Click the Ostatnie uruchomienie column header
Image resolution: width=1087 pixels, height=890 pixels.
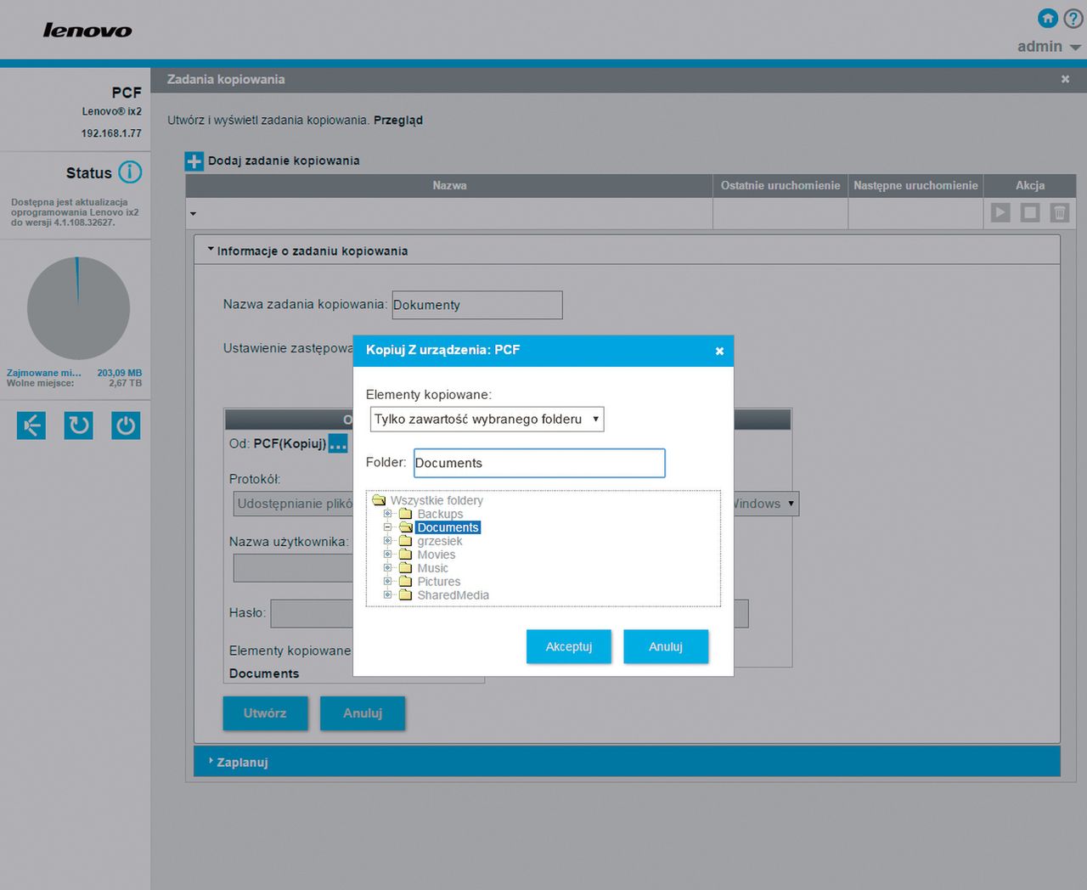[780, 185]
